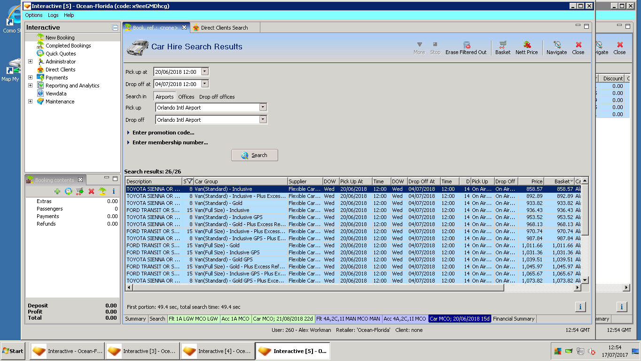
Task: Open Quick Quotes in tree
Action: coord(61,54)
